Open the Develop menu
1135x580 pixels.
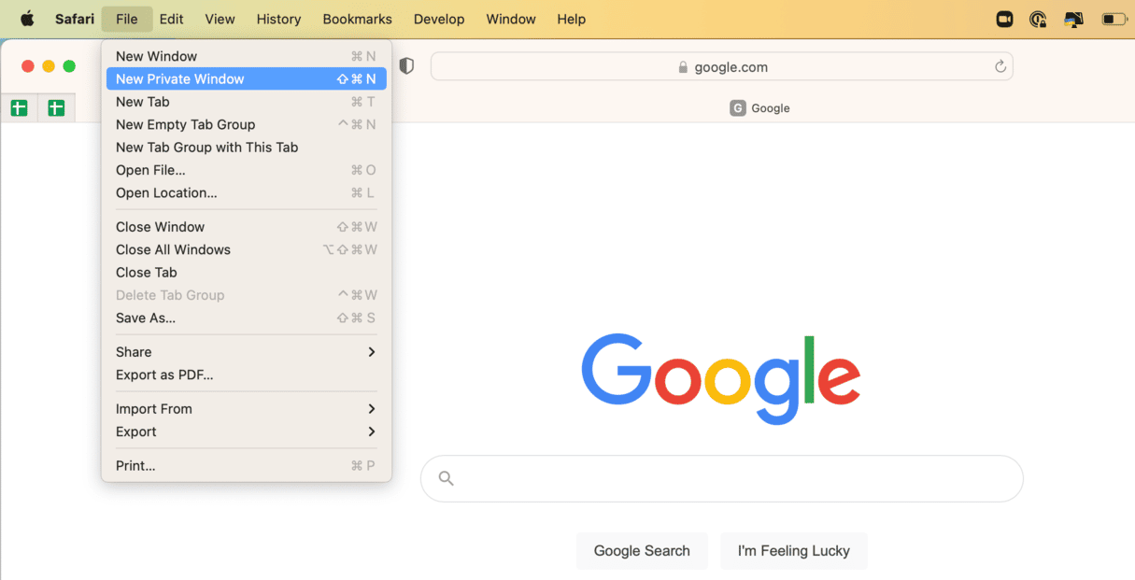[x=439, y=19]
